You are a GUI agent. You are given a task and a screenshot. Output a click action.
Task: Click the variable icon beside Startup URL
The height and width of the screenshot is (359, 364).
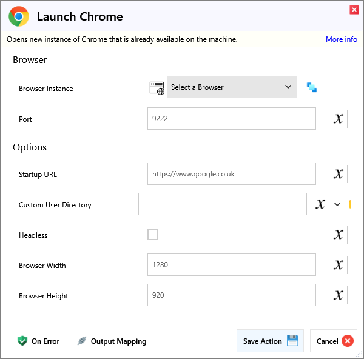tap(339, 174)
